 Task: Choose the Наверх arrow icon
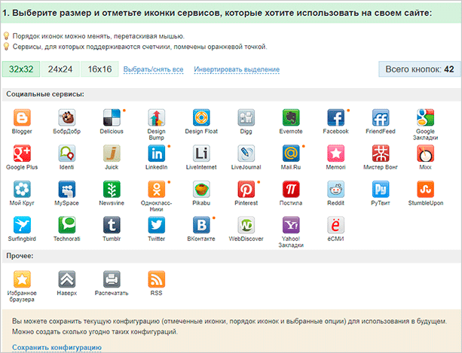(67, 279)
